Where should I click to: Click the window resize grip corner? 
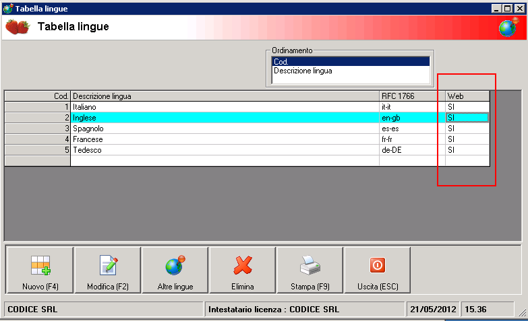[x=523, y=313]
